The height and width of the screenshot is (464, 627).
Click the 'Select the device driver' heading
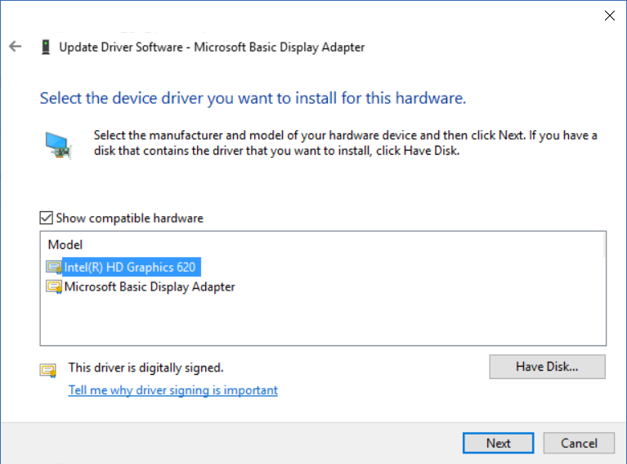[253, 98]
